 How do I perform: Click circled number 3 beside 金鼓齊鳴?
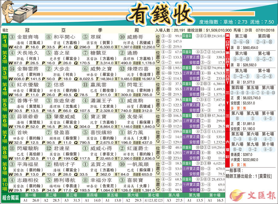click(12, 37)
